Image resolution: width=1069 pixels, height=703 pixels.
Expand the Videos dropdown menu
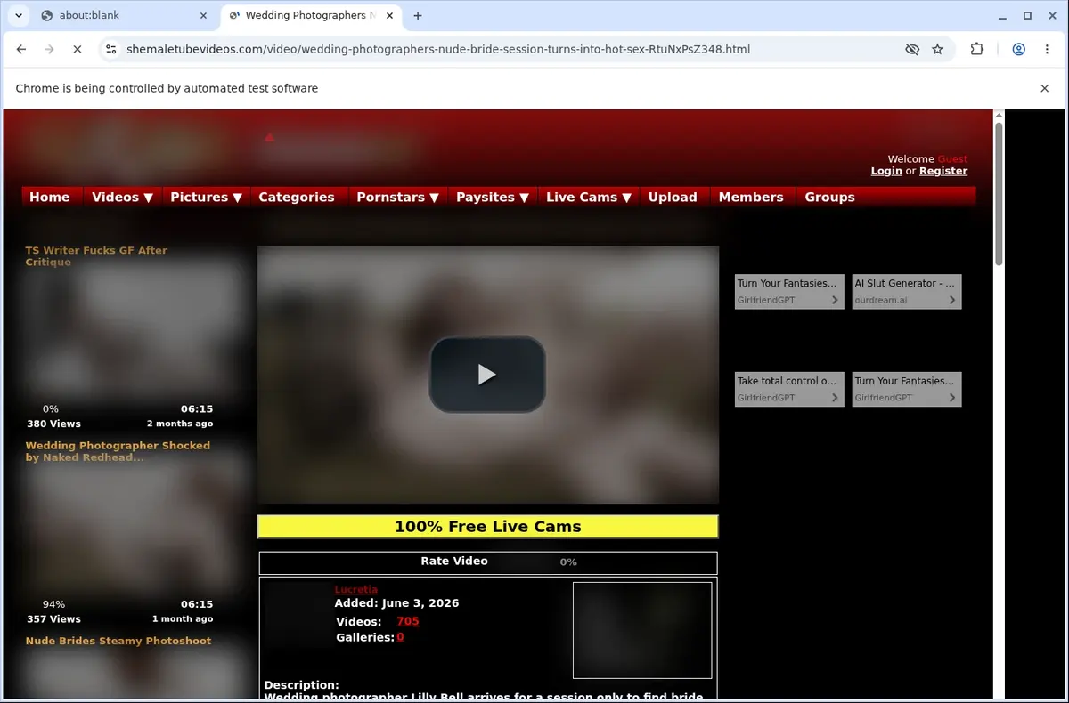click(x=122, y=197)
